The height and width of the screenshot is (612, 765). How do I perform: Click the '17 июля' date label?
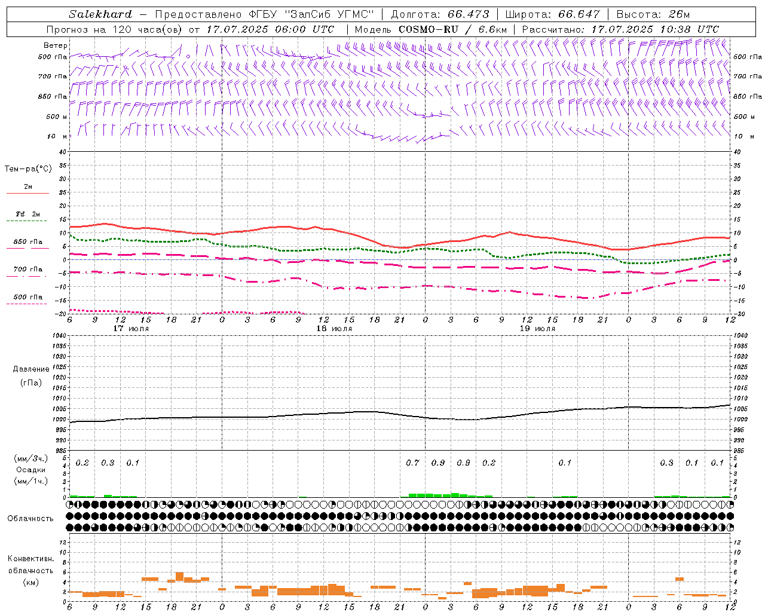[131, 329]
